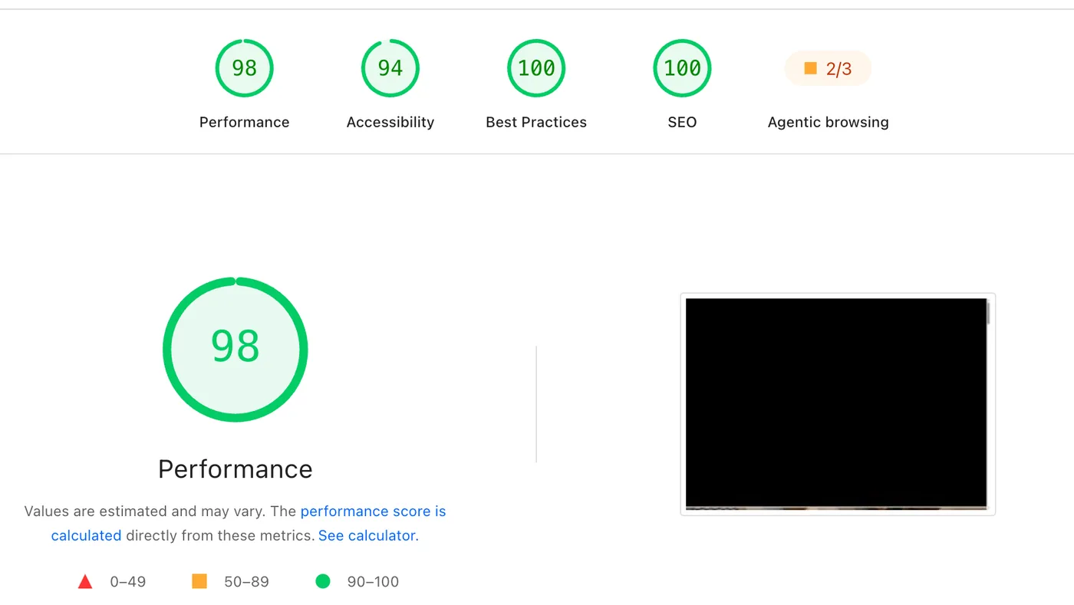1074x605 pixels.
Task: Click the orange square 50–89 legend icon
Action: pyautogui.click(x=199, y=581)
